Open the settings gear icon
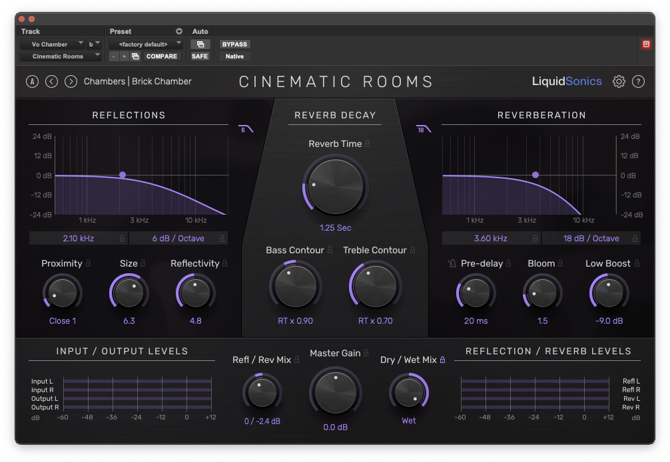 [619, 82]
